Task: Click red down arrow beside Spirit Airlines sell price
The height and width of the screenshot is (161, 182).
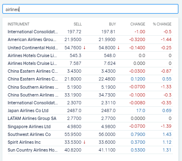Action: [x=84, y=142]
